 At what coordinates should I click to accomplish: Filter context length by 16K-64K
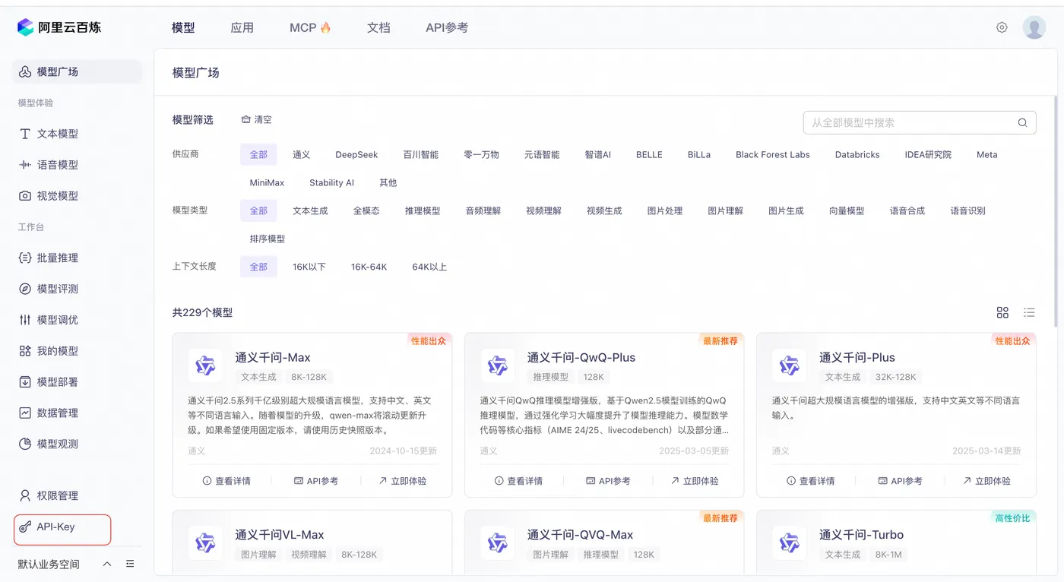(x=369, y=267)
